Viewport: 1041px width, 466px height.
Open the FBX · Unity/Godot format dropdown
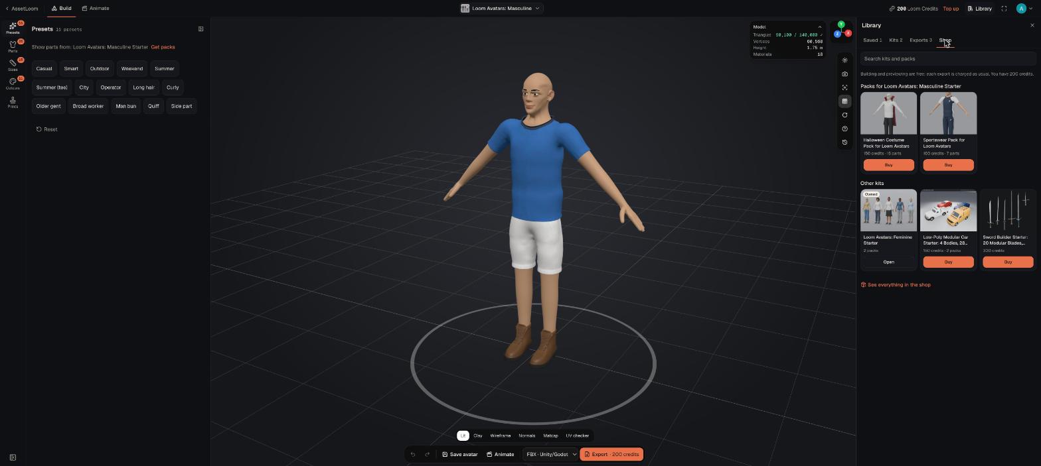(x=551, y=454)
